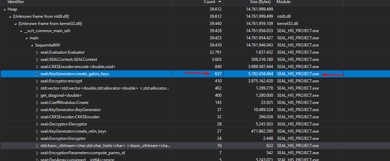
Task: Expand seal::Evaluator::Evaluator row
Action: click(x=37, y=53)
